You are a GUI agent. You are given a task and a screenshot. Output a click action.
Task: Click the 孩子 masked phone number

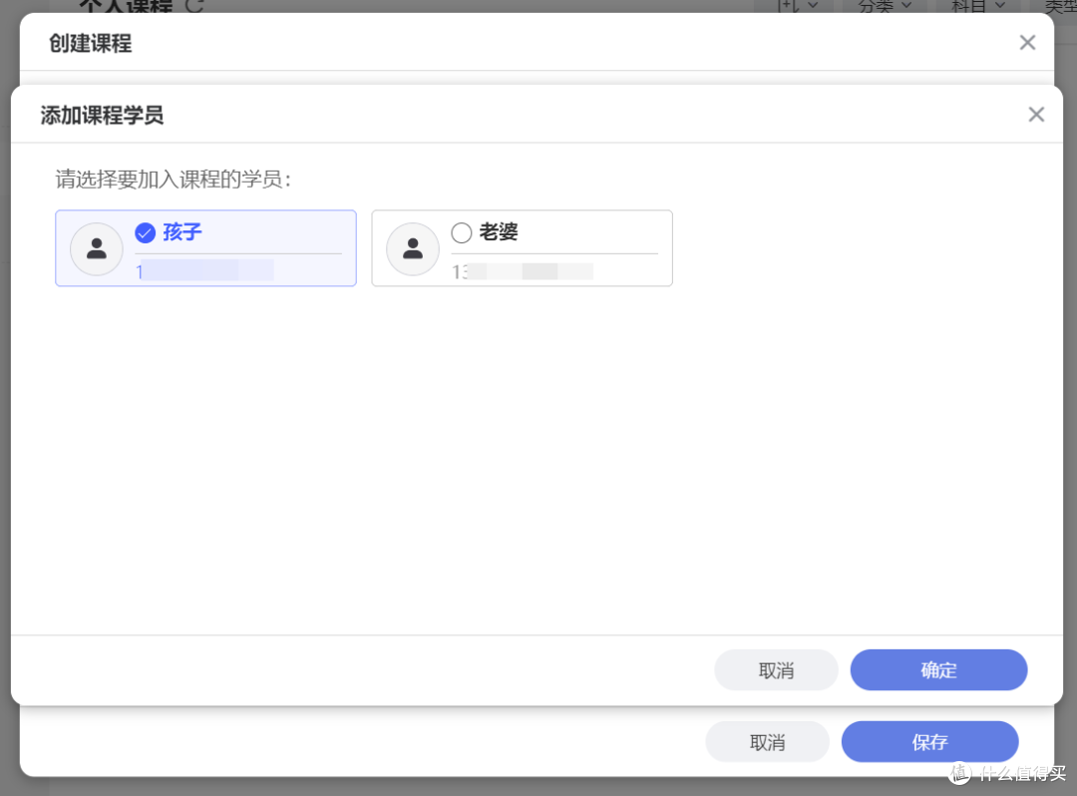tap(204, 270)
